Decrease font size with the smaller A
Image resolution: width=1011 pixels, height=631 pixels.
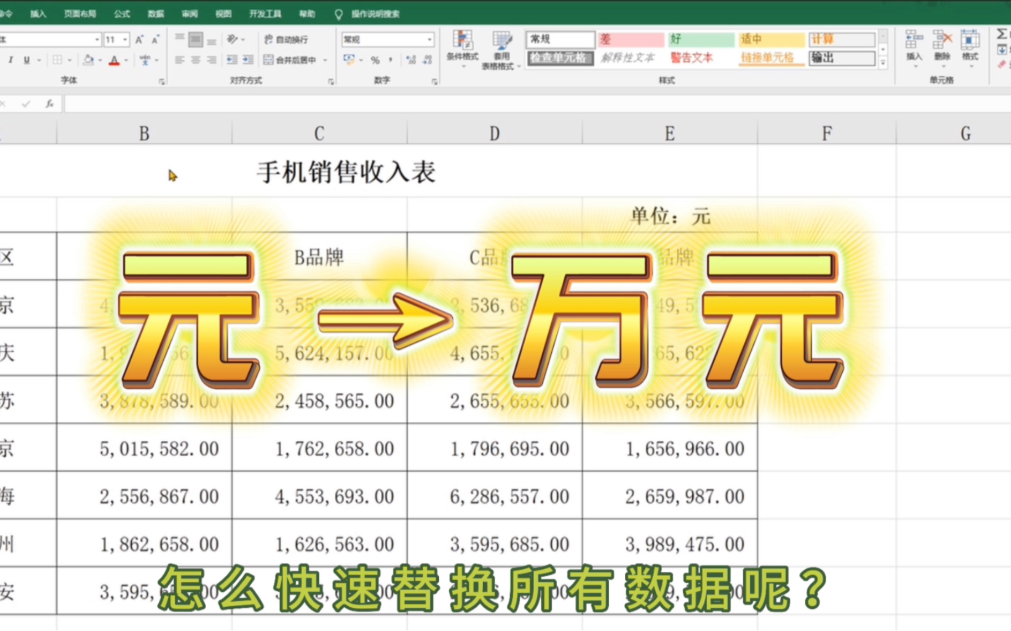(x=155, y=39)
